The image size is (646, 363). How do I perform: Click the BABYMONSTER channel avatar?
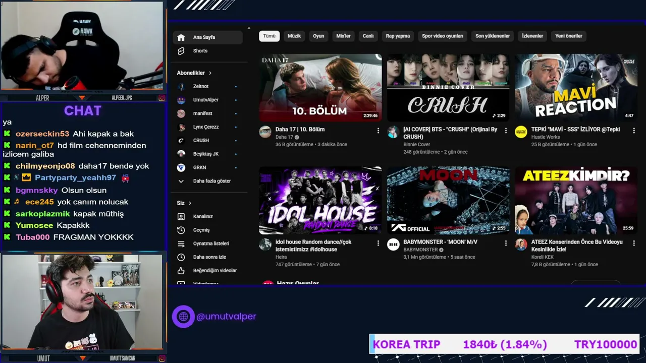(x=393, y=245)
